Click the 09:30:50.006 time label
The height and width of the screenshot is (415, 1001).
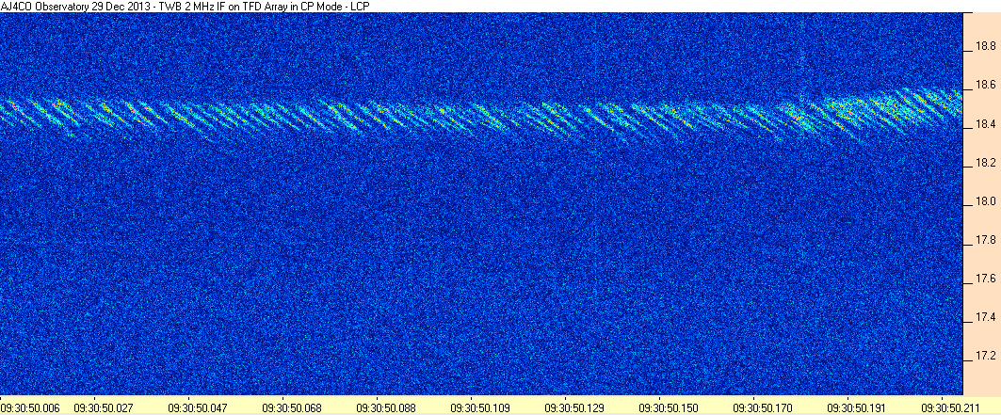click(x=28, y=407)
